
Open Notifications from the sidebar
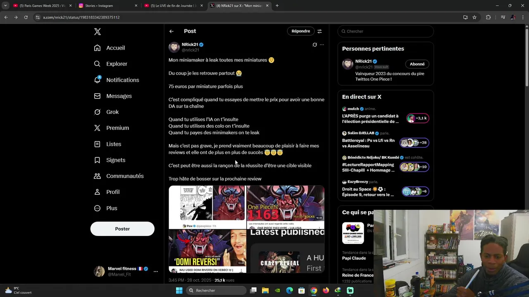pyautogui.click(x=117, y=80)
